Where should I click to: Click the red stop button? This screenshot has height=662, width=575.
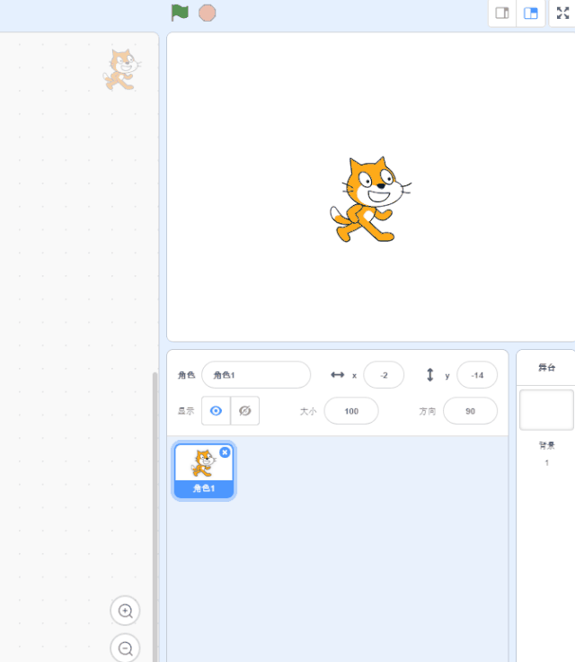pyautogui.click(x=208, y=13)
